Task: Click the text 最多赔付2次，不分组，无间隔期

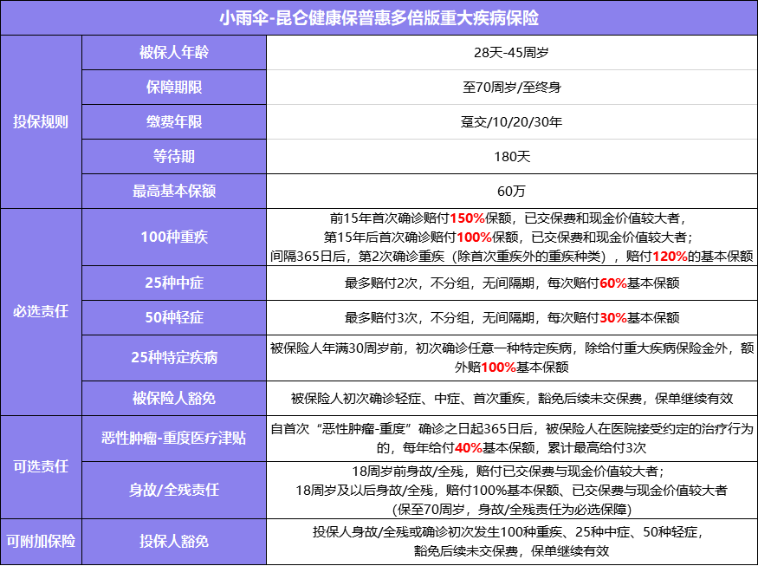Action: 439,283
